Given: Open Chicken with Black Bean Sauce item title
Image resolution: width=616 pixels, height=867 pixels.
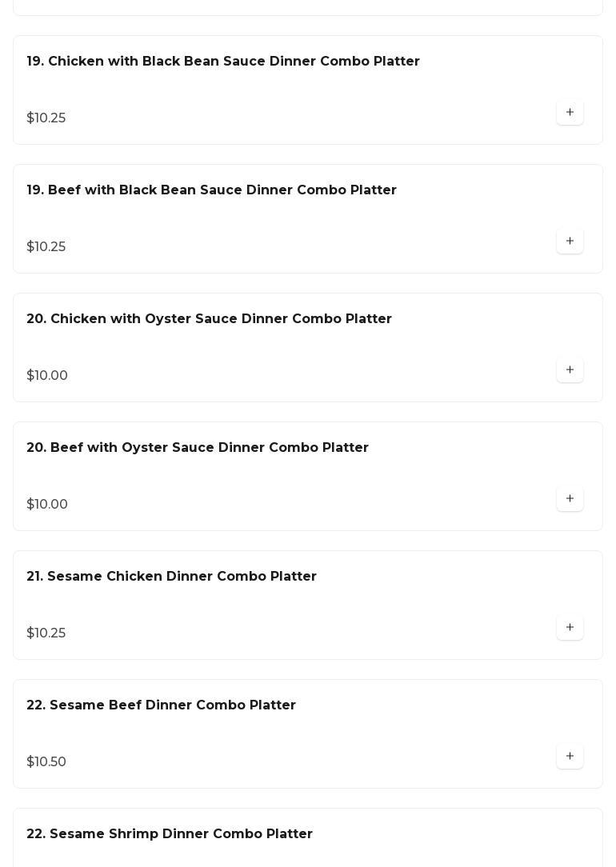Looking at the screenshot, I should click(x=223, y=62).
